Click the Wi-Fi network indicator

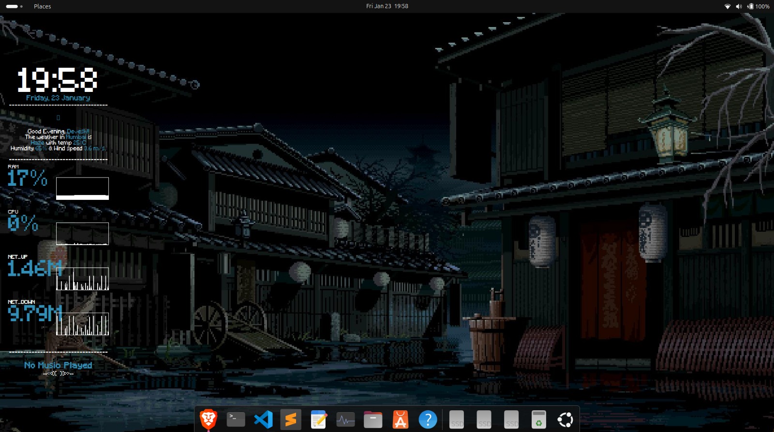point(727,6)
